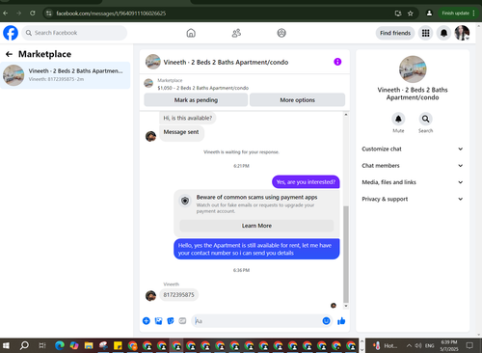Bookmark this page with the star icon
The image size is (482, 353).
[411, 14]
